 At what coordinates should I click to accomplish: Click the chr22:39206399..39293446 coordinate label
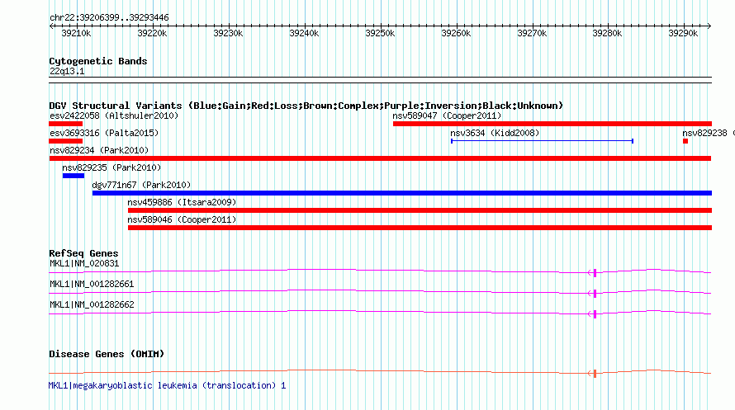click(x=109, y=18)
